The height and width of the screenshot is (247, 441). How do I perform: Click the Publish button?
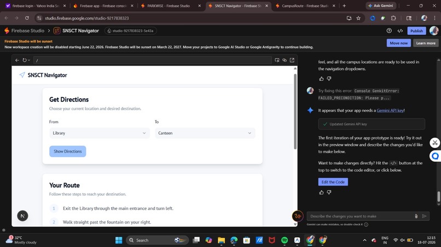pyautogui.click(x=416, y=31)
